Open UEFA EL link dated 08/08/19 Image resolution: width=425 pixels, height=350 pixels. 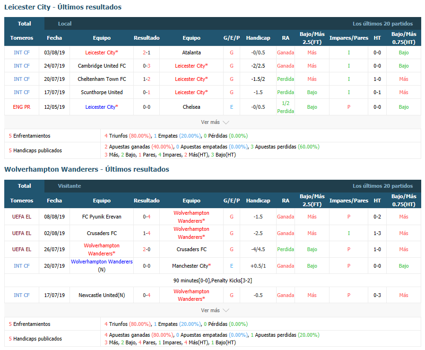[22, 217]
